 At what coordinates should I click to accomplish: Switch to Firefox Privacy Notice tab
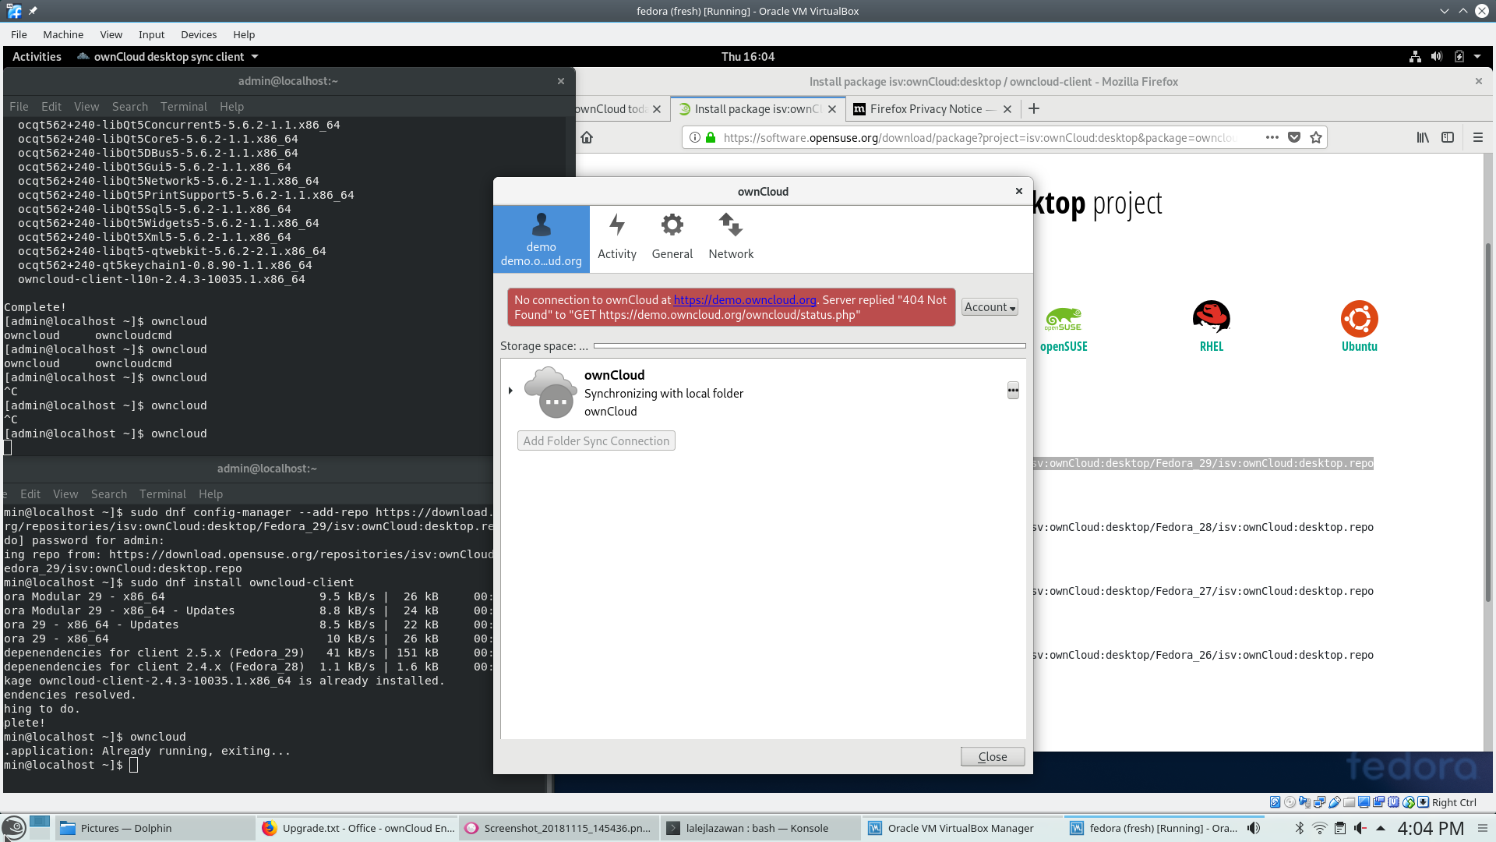point(925,109)
